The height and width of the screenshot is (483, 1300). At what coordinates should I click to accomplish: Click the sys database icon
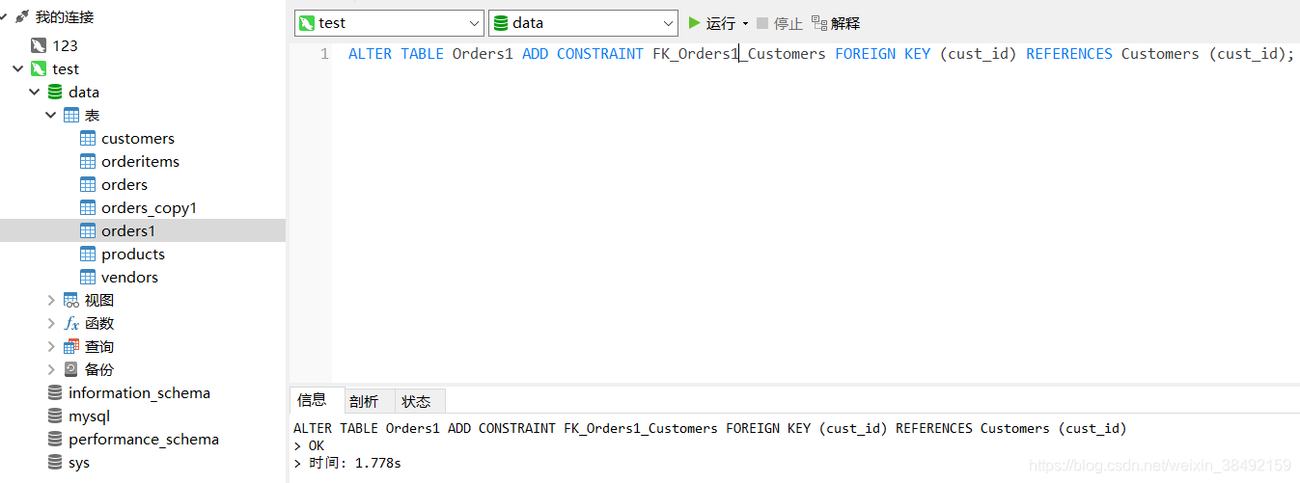click(x=55, y=462)
